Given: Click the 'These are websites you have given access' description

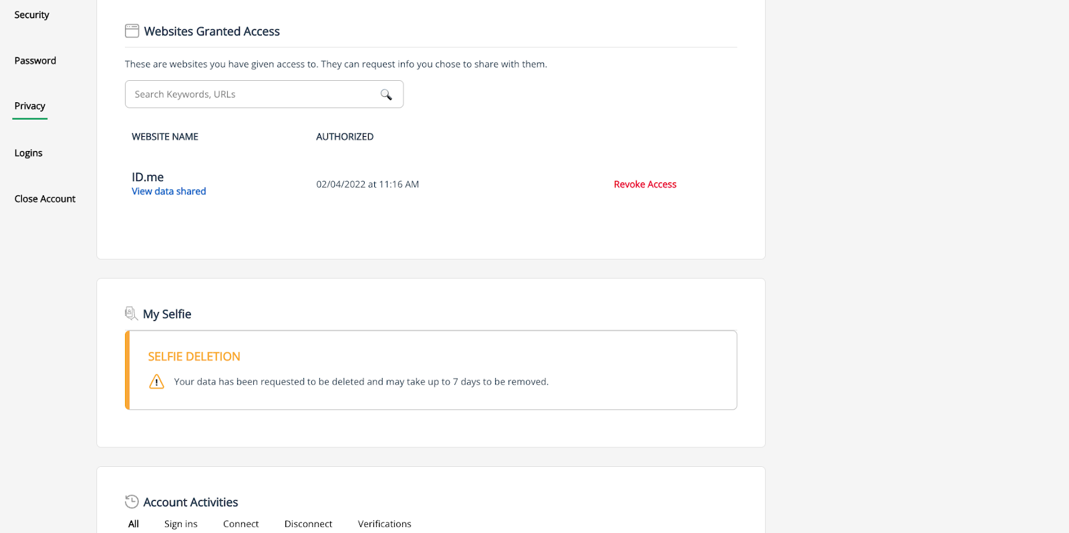Looking at the screenshot, I should click(x=336, y=64).
